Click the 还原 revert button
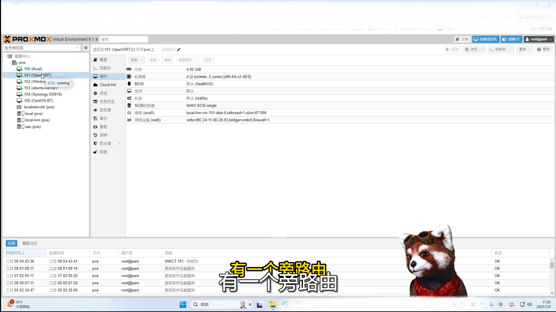 click(208, 60)
